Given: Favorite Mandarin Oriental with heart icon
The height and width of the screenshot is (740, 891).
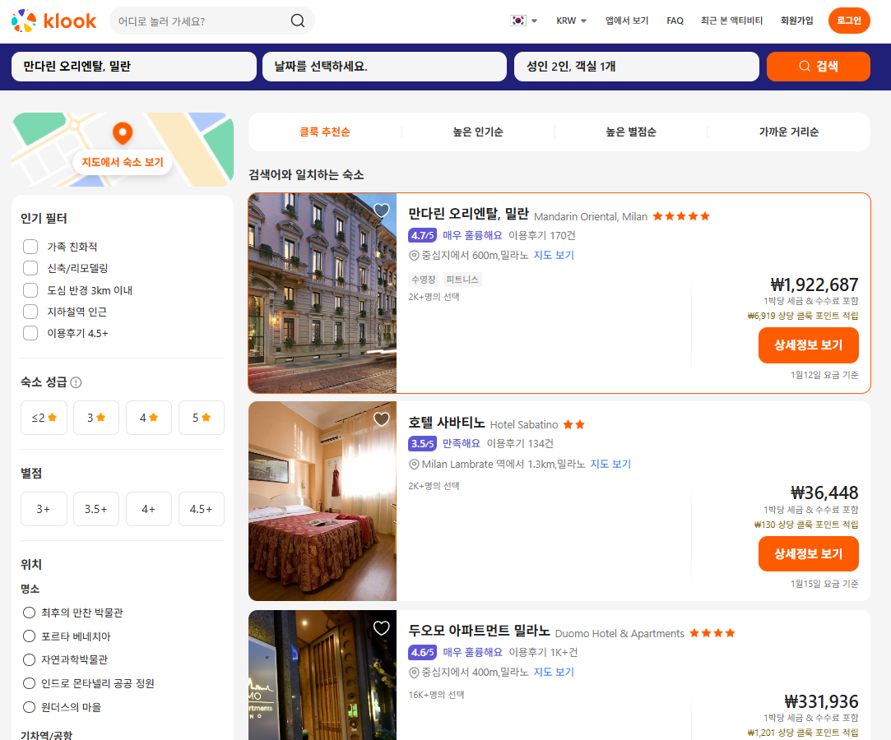Looking at the screenshot, I should 381,210.
